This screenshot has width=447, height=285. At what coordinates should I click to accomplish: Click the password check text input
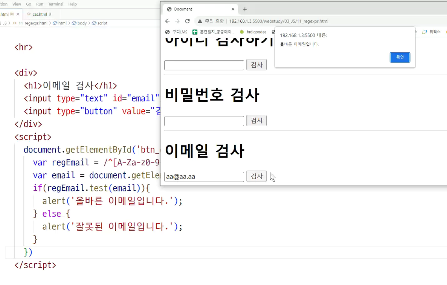pos(204,121)
